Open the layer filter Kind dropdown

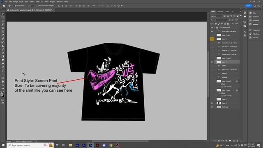coord(216,16)
